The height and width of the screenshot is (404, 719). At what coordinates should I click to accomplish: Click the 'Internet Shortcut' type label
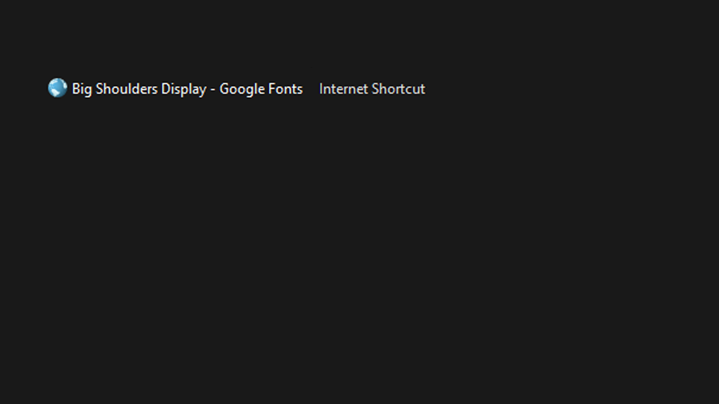point(372,89)
